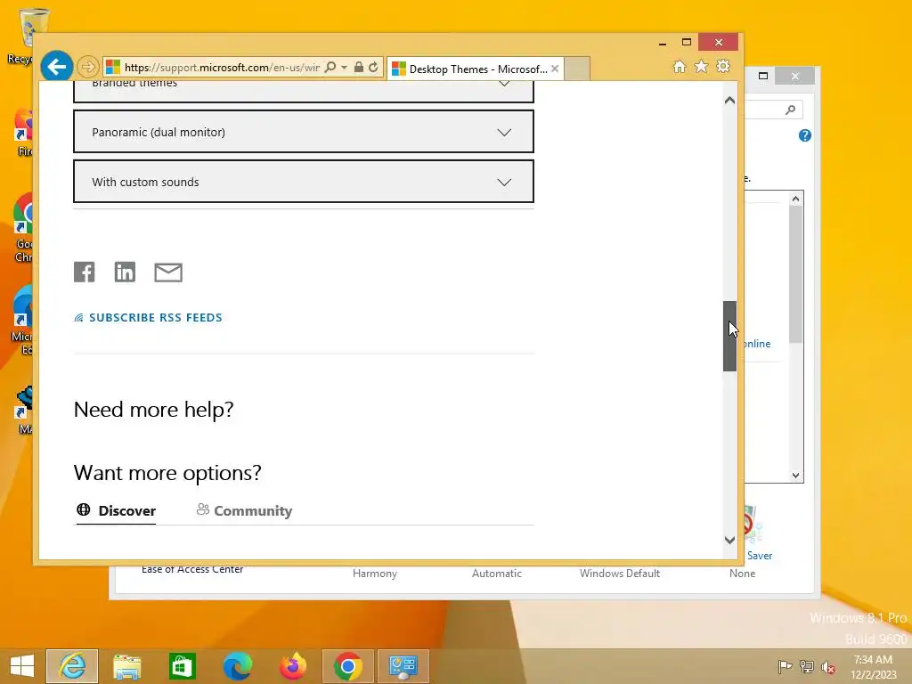The image size is (912, 684).
Task: Select the Community tab
Action: pos(244,510)
